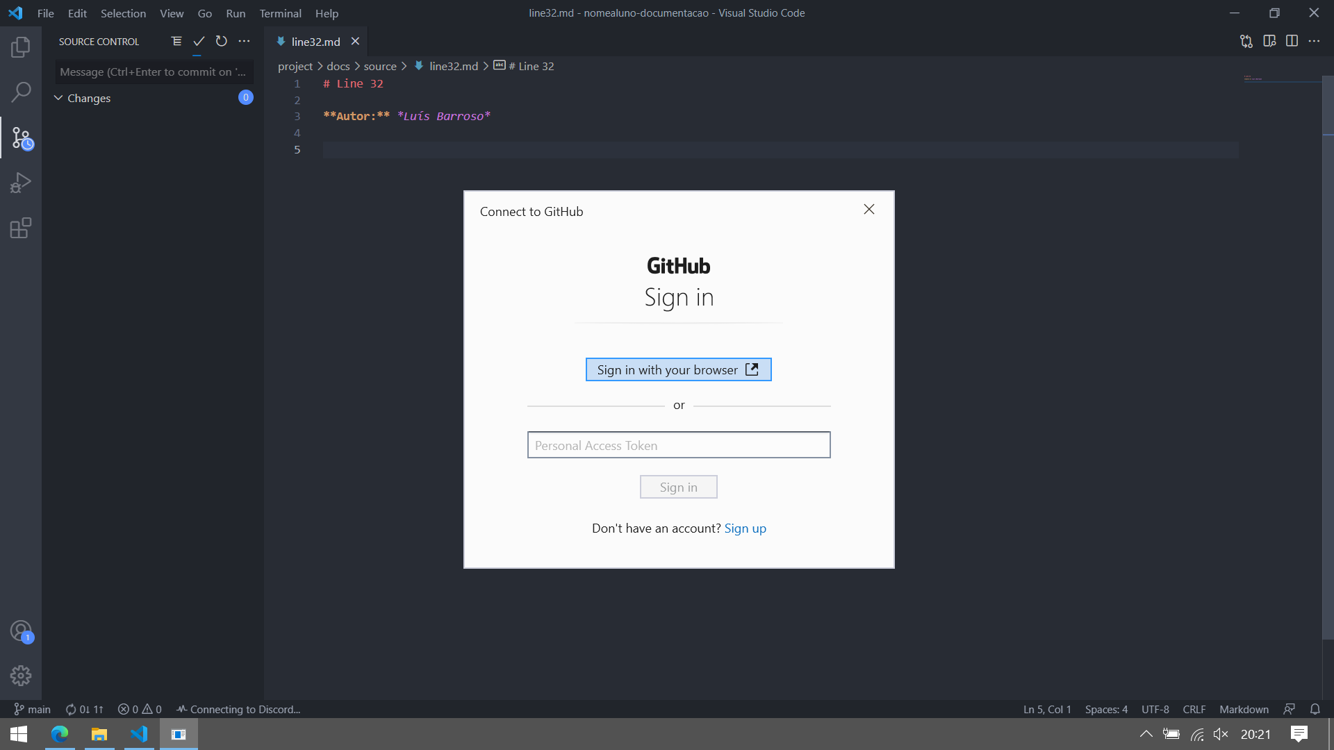Change indentation via Spaces: 4
The height and width of the screenshot is (750, 1334).
1106,709
